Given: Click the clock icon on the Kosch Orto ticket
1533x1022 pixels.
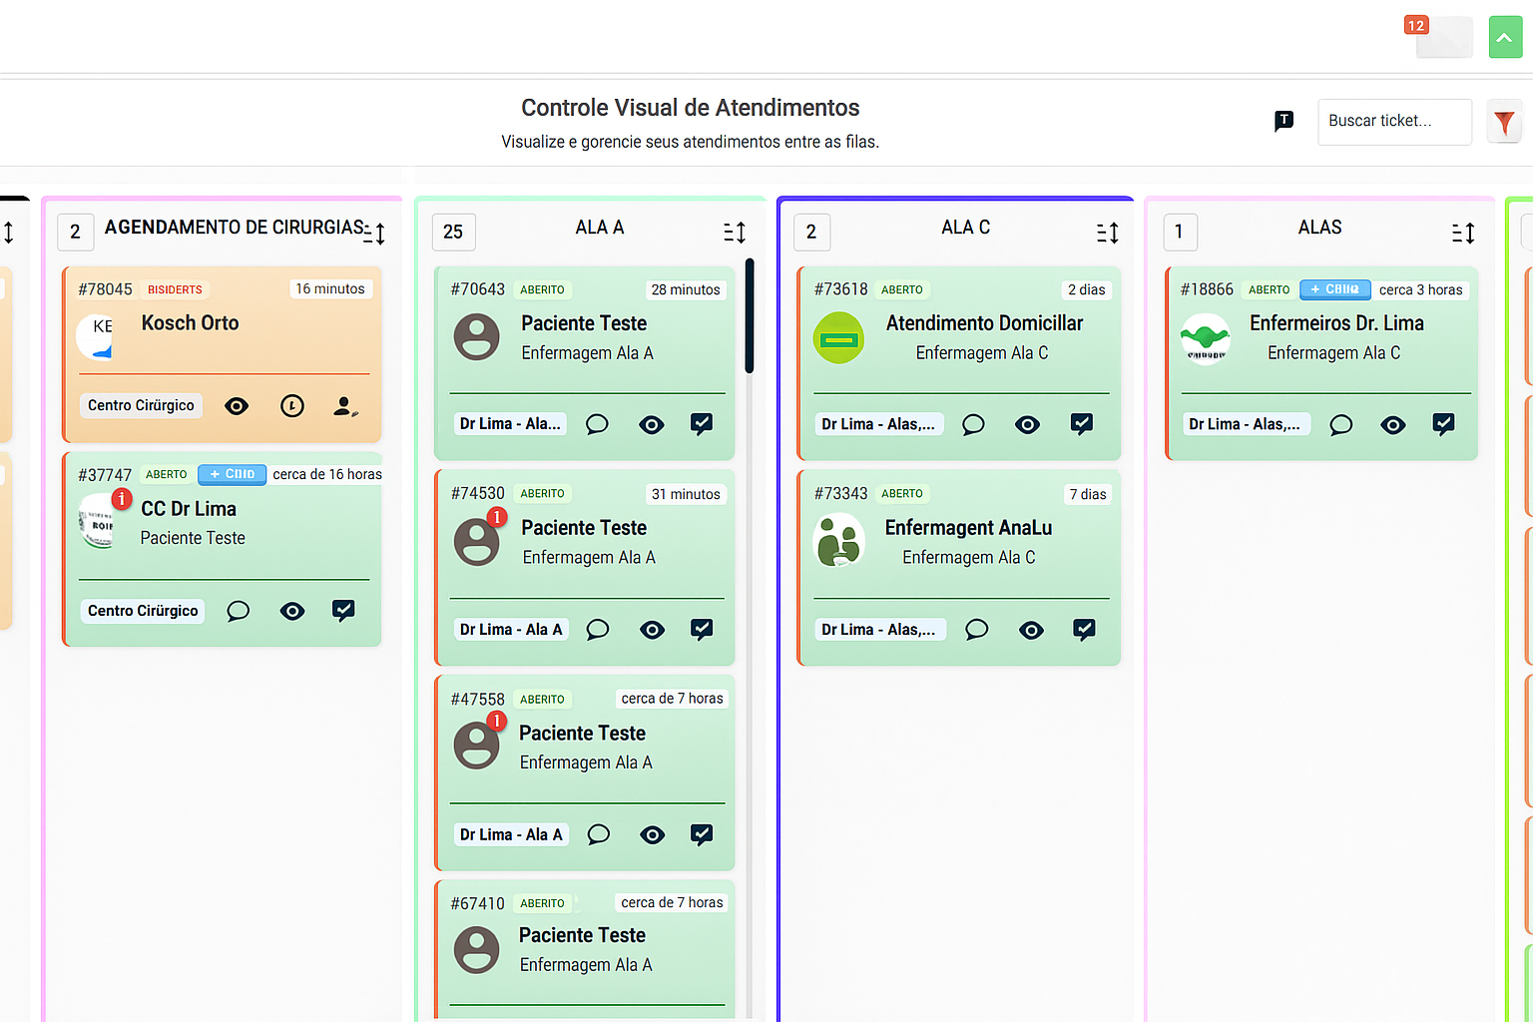Looking at the screenshot, I should (291, 406).
